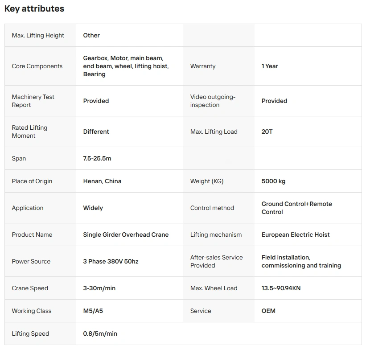Image resolution: width=366 pixels, height=350 pixels.
Task: Click the 20T lifting load value
Action: pyautogui.click(x=267, y=132)
